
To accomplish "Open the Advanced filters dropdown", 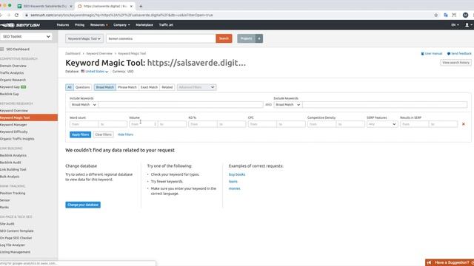I will 196,87.
